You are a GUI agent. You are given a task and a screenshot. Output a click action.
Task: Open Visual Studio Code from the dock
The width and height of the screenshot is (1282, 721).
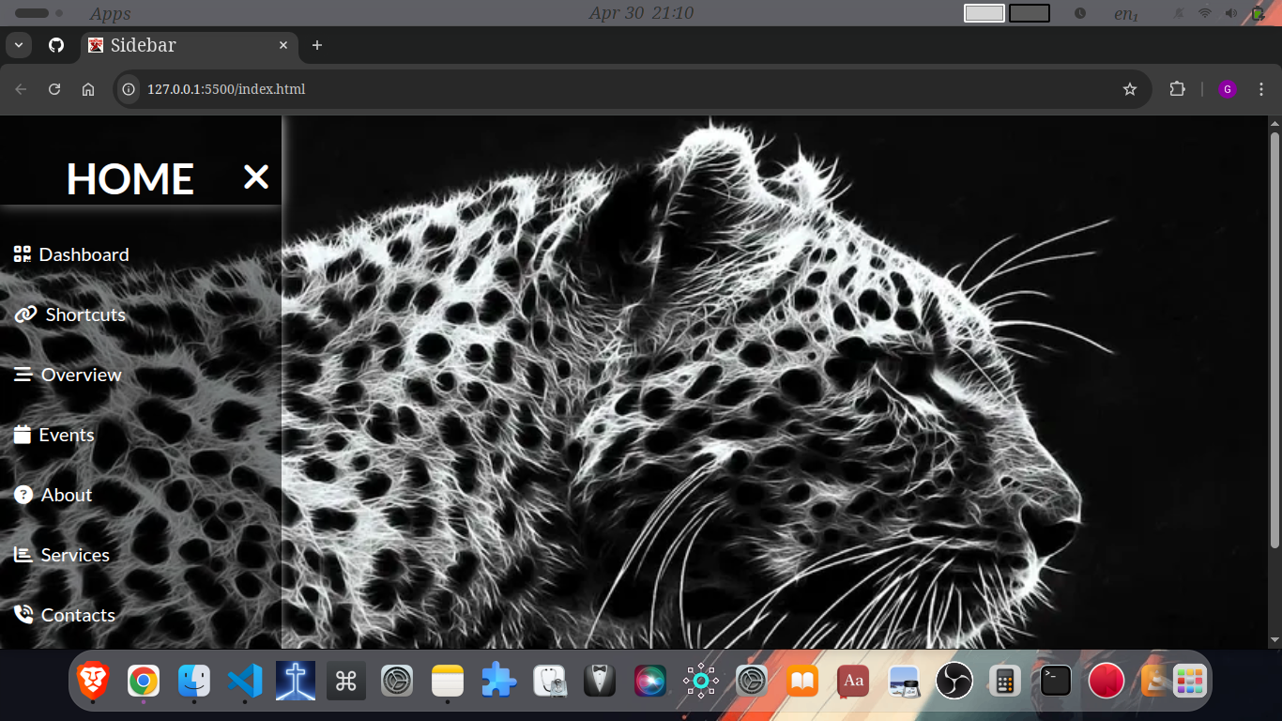245,681
